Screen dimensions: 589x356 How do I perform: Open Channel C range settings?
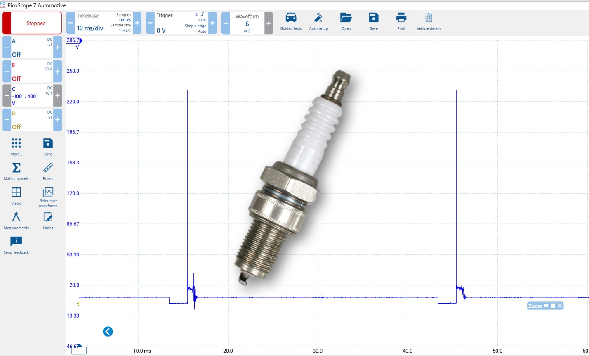pyautogui.click(x=32, y=95)
